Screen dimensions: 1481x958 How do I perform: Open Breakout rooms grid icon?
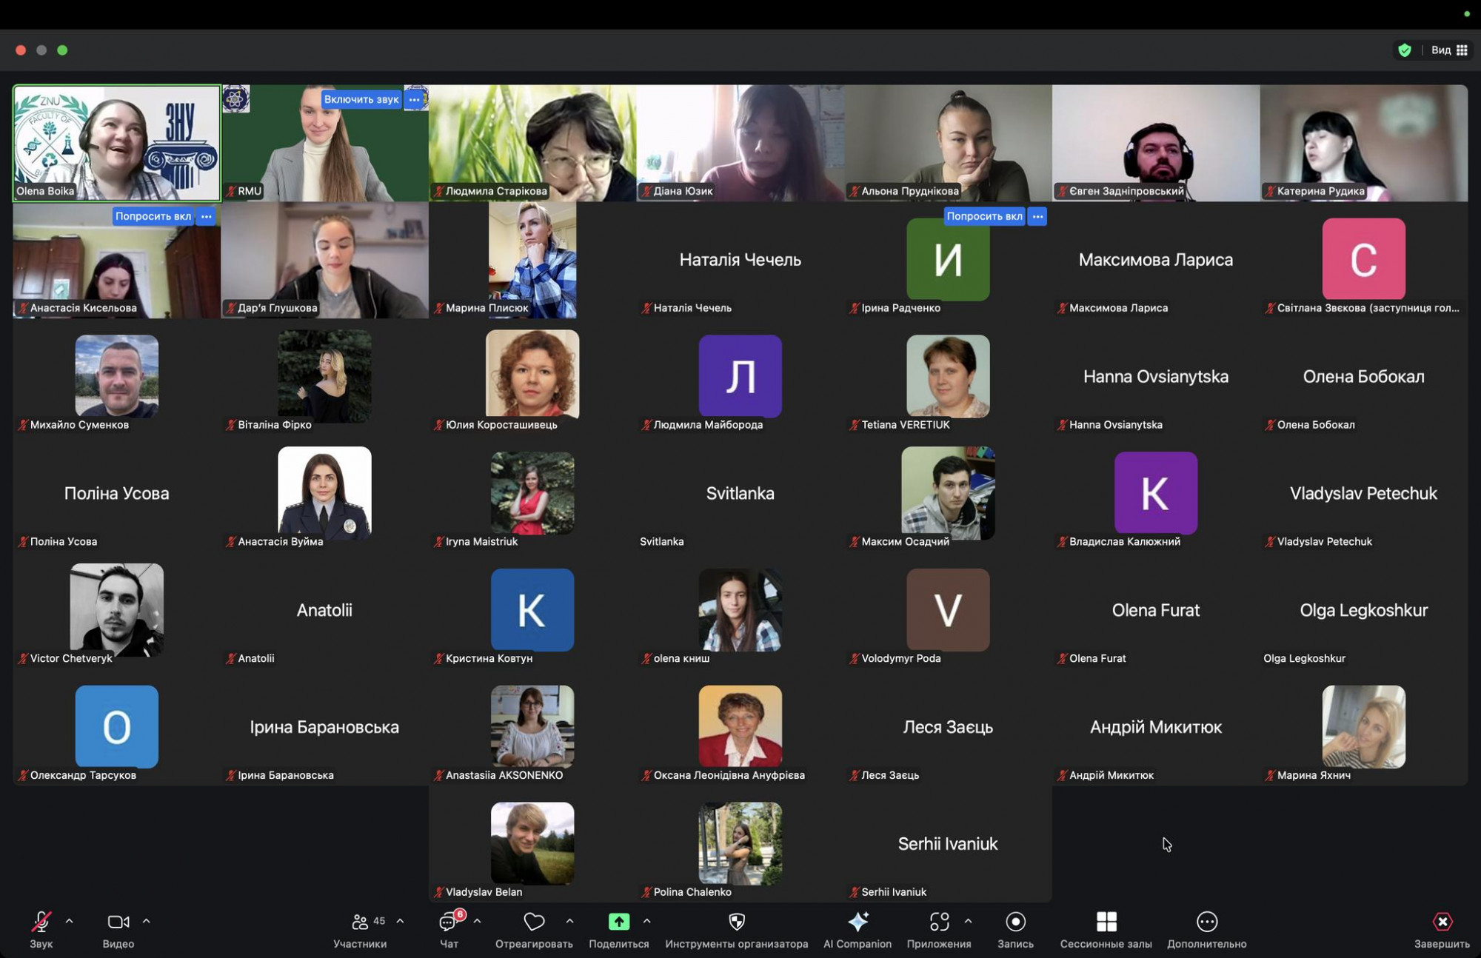(1106, 922)
